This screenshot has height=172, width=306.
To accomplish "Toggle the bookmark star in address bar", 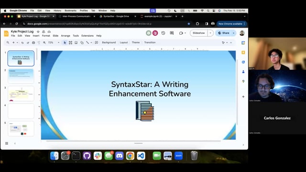I will point(189,24).
